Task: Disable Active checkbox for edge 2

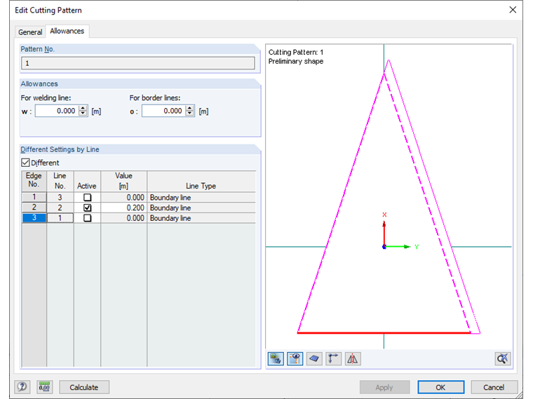Action: point(88,208)
